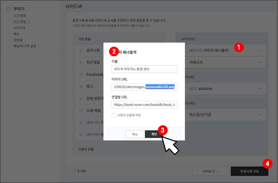Click the drag handle beside Facebook module
The image size is (278, 183).
(x=81, y=74)
